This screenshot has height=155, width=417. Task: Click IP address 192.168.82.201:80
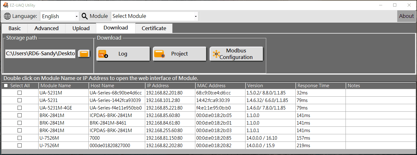coord(164,93)
